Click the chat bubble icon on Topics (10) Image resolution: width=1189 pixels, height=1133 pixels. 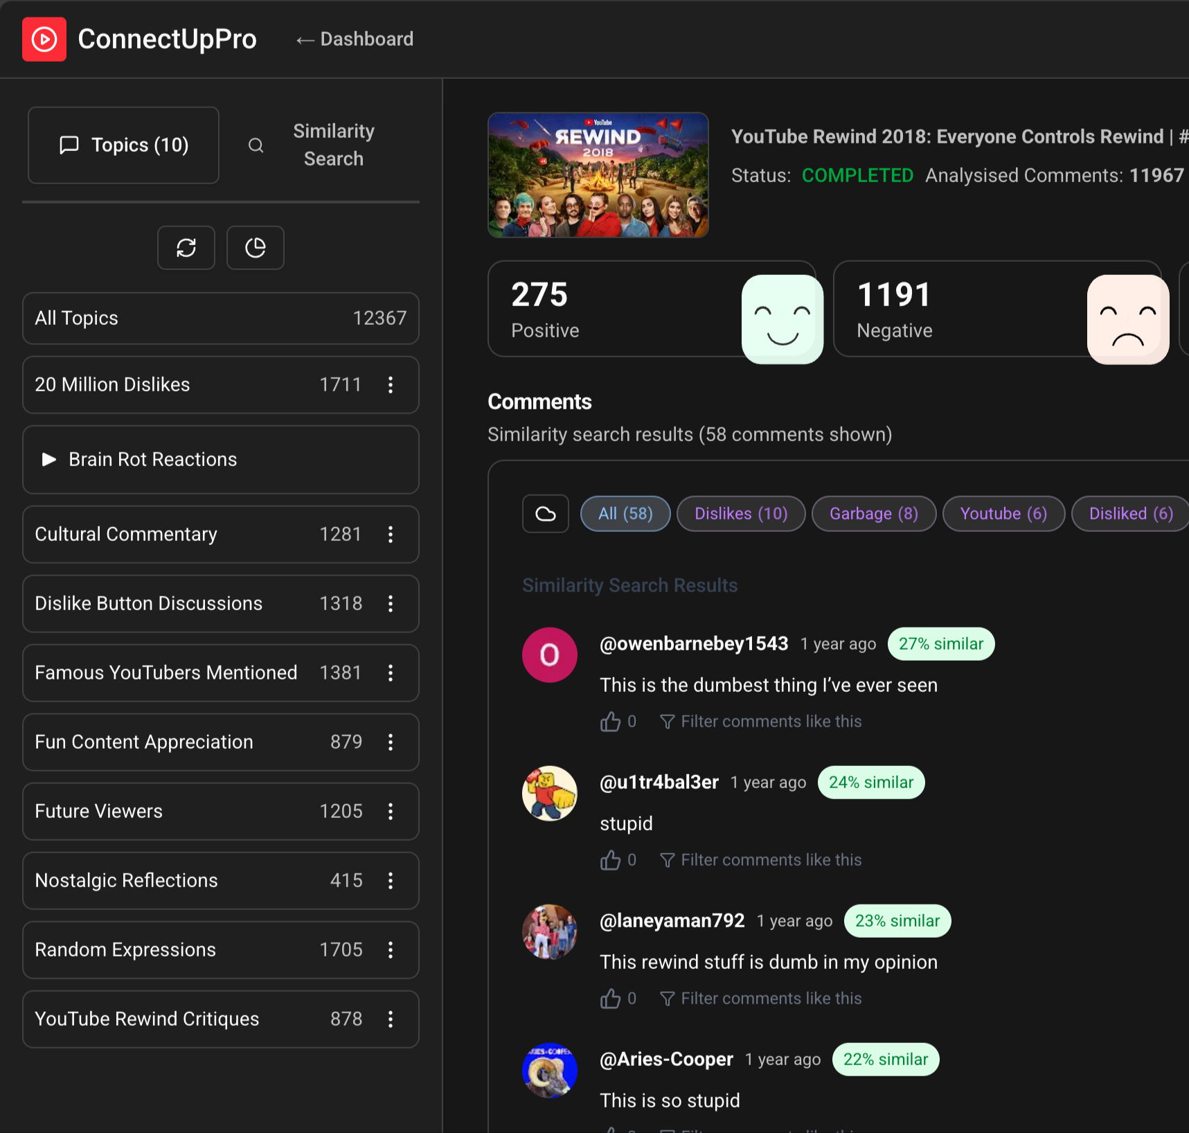(69, 145)
